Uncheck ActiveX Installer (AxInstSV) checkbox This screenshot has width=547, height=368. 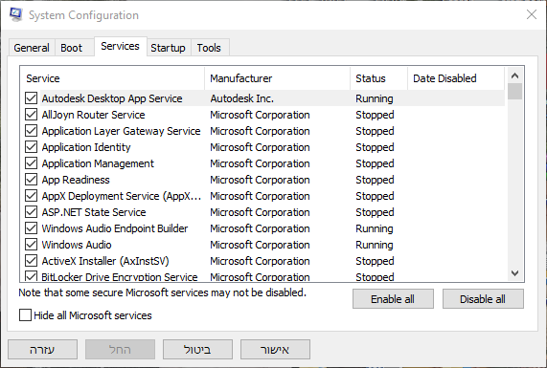pyautogui.click(x=31, y=261)
